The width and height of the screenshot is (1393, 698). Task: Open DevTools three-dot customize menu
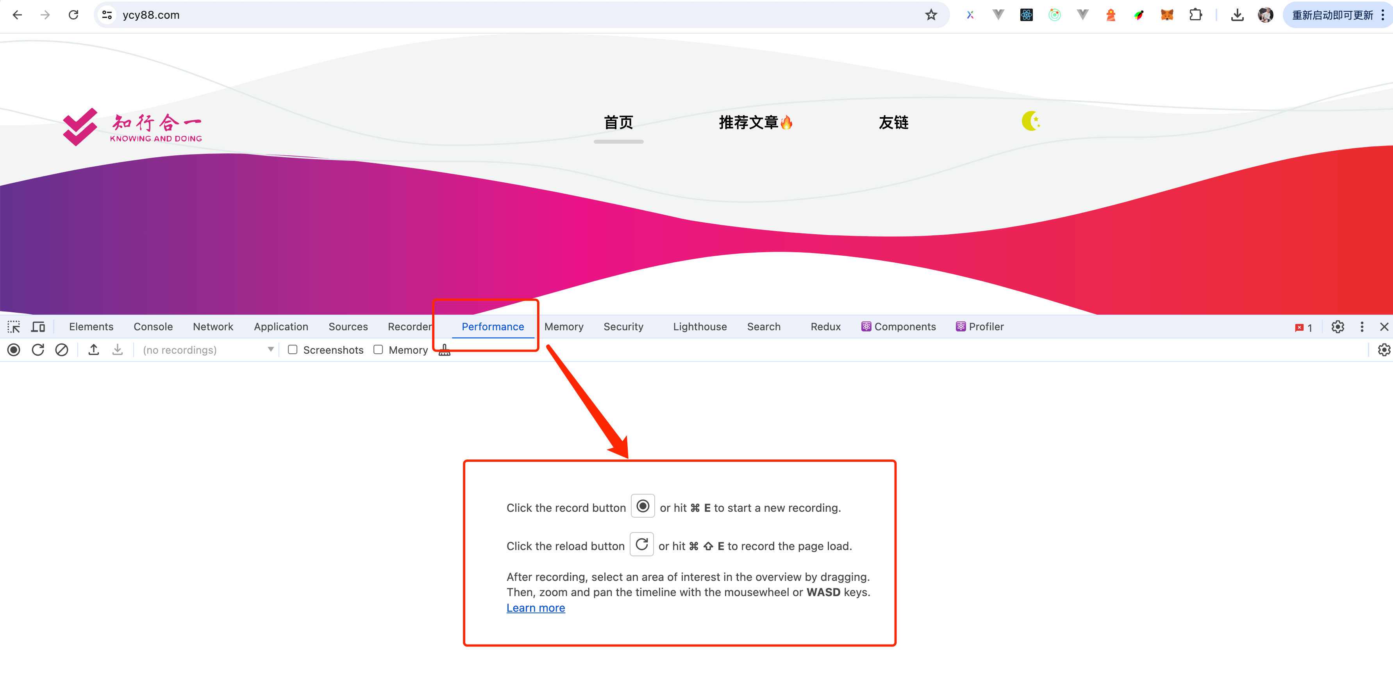point(1362,327)
